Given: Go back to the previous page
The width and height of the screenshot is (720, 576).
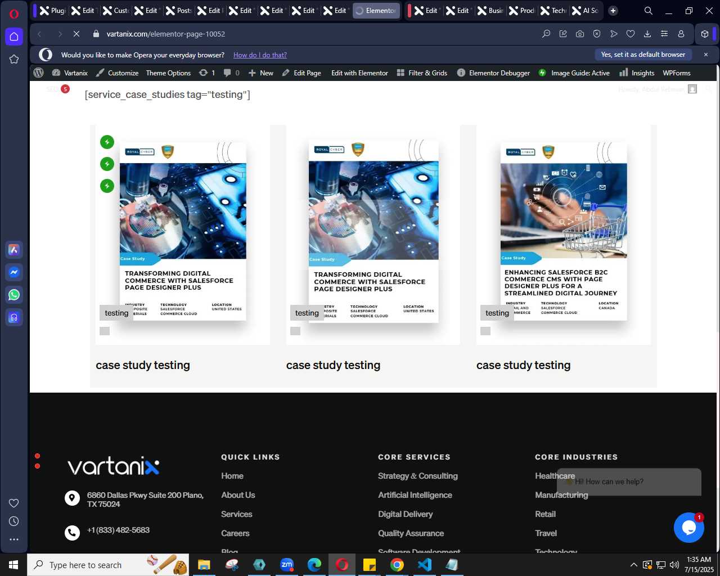Looking at the screenshot, I should 39,34.
